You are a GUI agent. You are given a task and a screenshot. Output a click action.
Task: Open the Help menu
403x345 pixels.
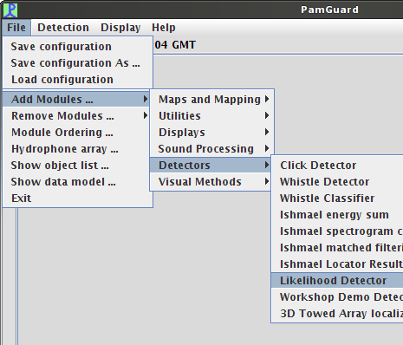click(164, 28)
